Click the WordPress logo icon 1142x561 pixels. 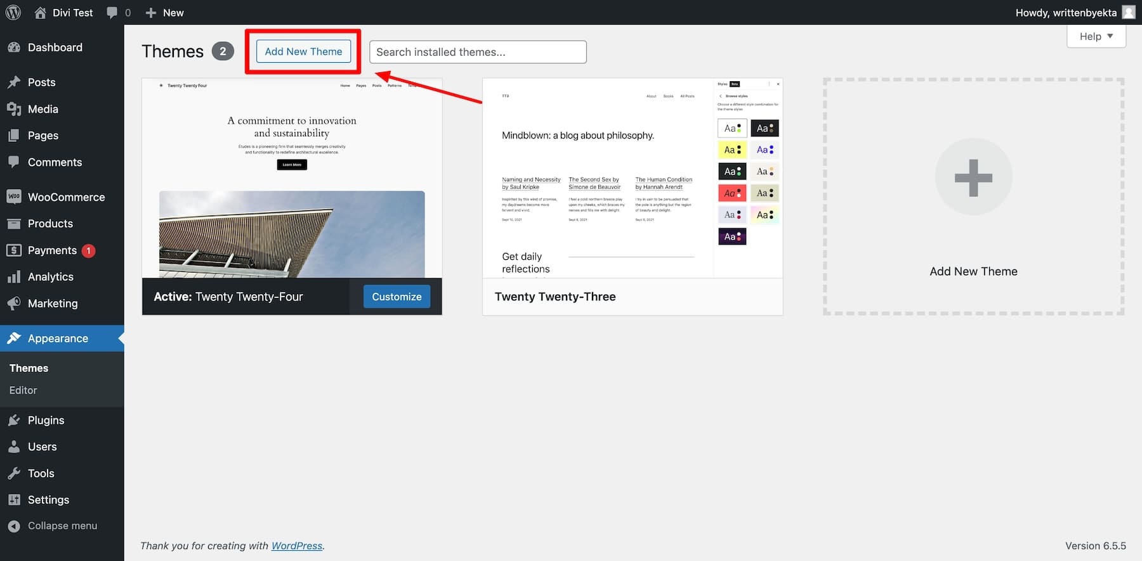(x=13, y=12)
